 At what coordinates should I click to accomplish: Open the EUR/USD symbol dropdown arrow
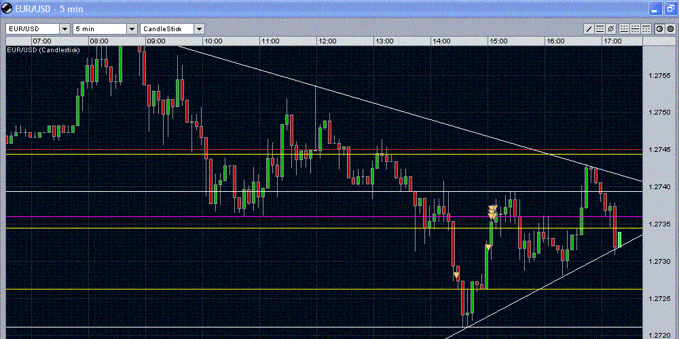coord(65,29)
